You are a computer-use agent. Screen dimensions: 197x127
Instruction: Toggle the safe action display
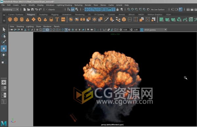54,30
